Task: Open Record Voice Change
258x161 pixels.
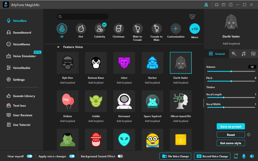Action: [x=212, y=156]
